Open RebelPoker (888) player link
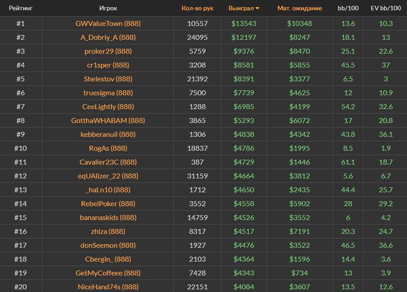This screenshot has width=407, height=292. (x=108, y=204)
